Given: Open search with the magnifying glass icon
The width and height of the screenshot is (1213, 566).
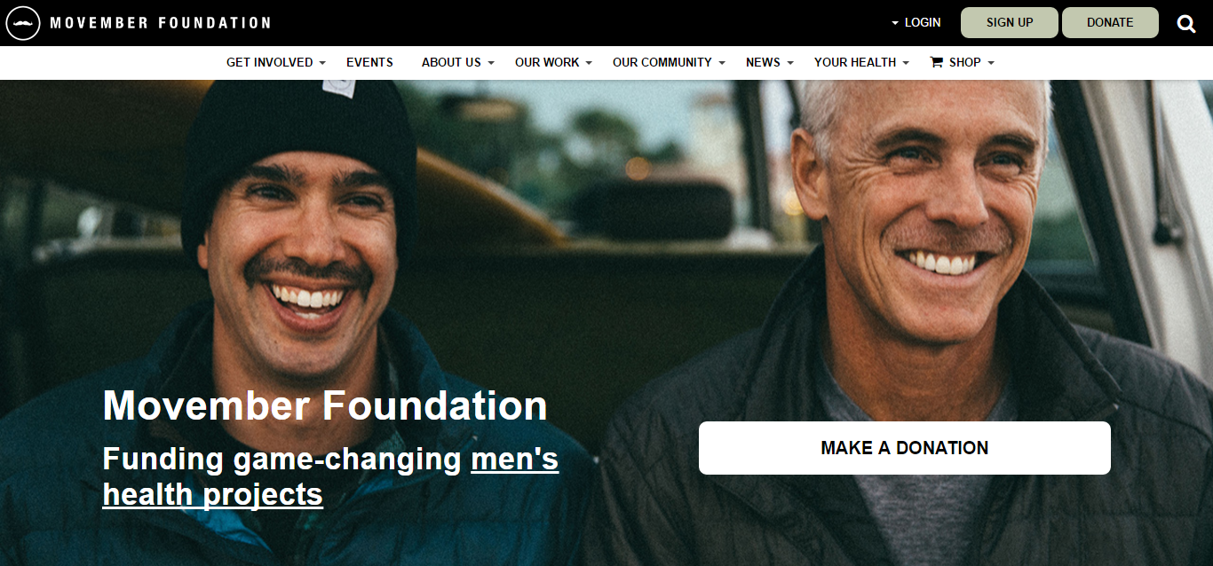Looking at the screenshot, I should (1186, 23).
